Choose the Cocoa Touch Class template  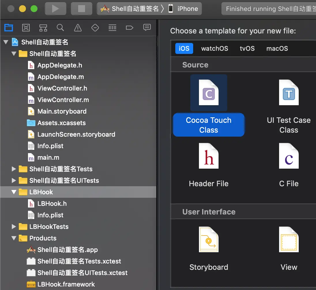coord(208,106)
